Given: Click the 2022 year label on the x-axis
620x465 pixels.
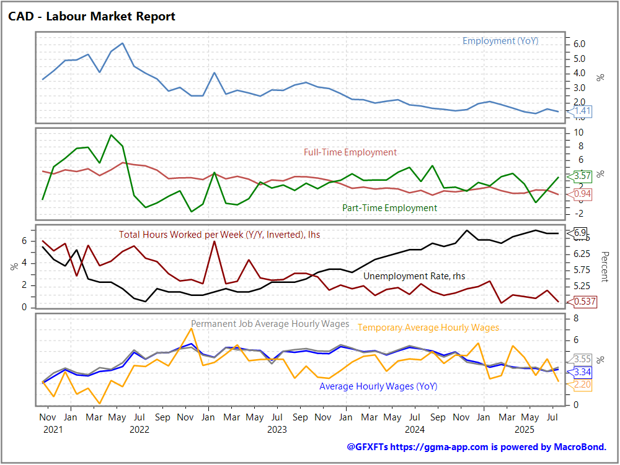Looking at the screenshot, I should pos(139,430).
